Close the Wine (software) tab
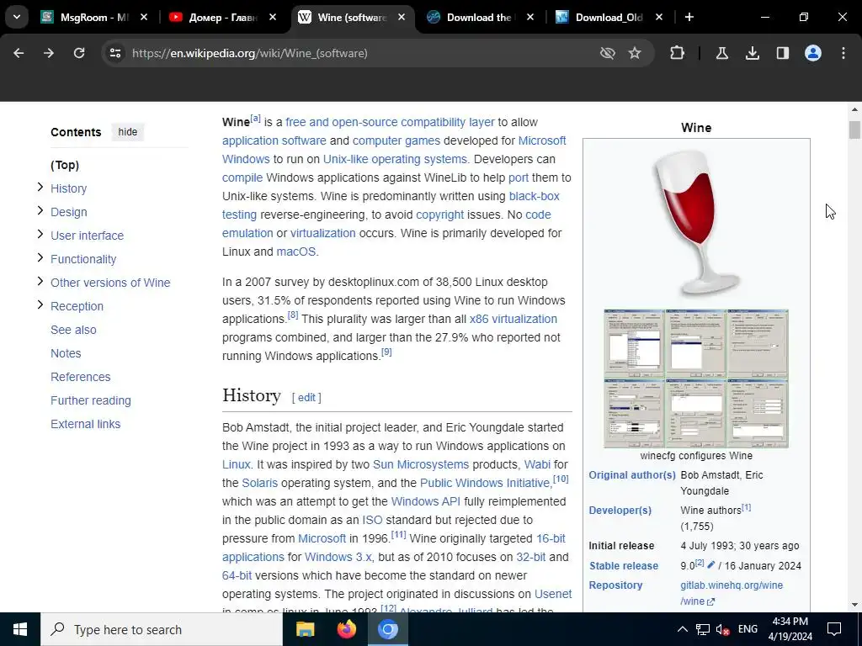Viewport: 862px width, 646px height. click(402, 17)
